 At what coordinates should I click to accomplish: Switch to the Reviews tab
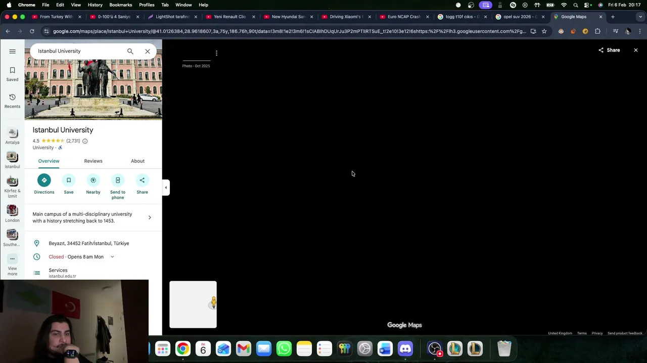(93, 161)
